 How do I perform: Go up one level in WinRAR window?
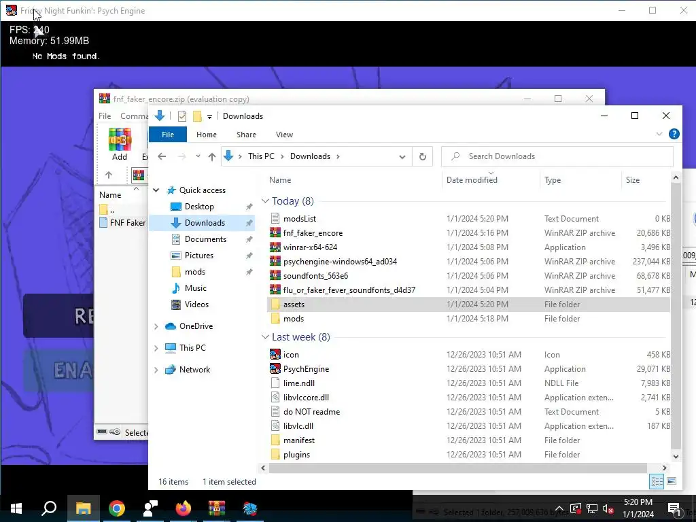pos(109,175)
